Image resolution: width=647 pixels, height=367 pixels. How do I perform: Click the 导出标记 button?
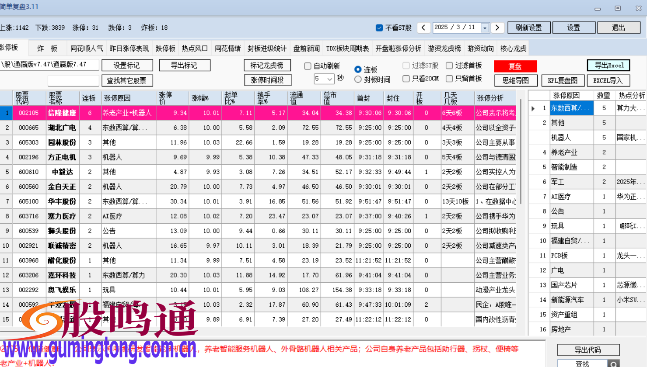point(185,65)
